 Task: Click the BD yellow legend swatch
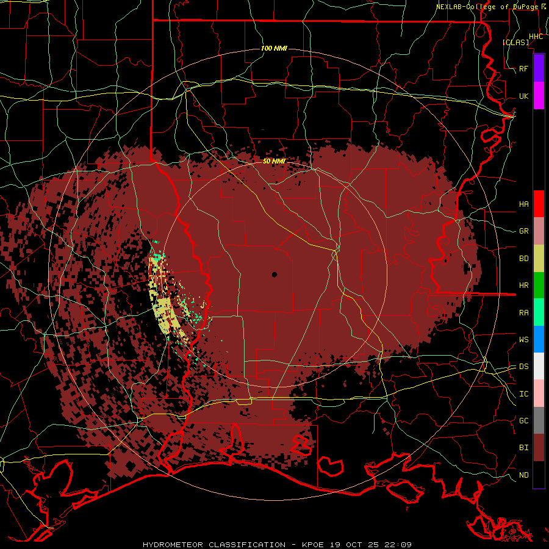tap(539, 259)
